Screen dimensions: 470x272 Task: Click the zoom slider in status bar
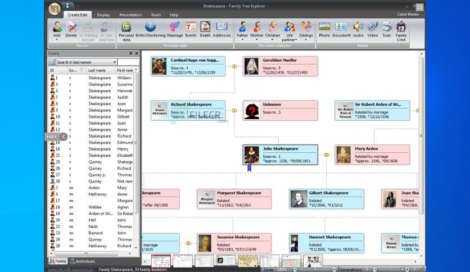coord(315,270)
